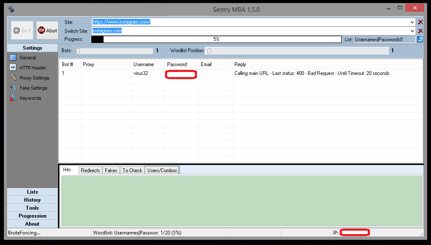
Task: Switch to the Redirects tab
Action: click(x=90, y=170)
